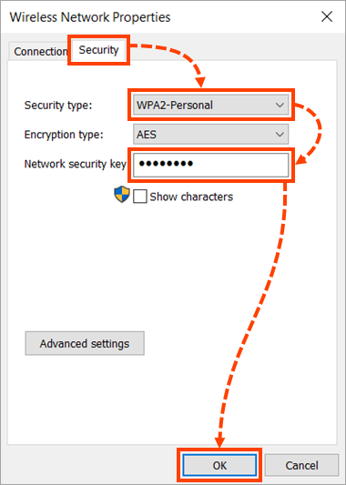Tick the Show characters checkbox

[140, 197]
